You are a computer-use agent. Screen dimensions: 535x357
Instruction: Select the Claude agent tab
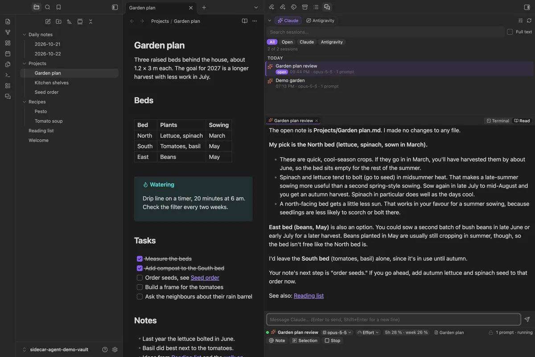[x=288, y=21]
